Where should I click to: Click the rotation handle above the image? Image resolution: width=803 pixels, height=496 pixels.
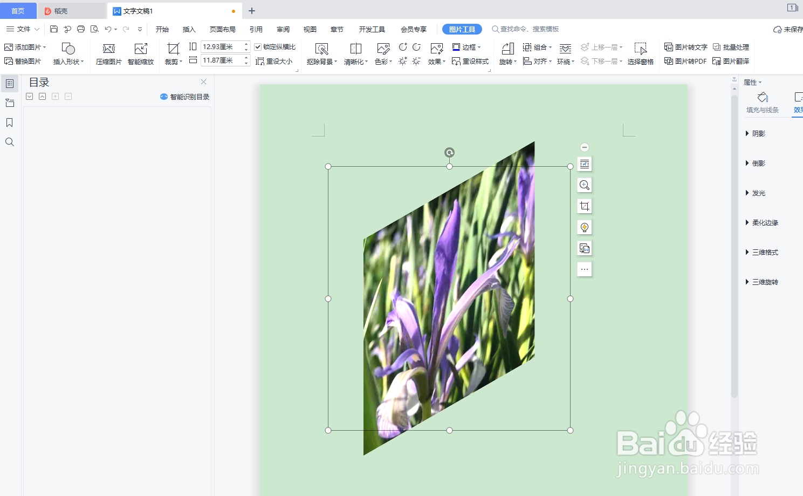pyautogui.click(x=449, y=153)
